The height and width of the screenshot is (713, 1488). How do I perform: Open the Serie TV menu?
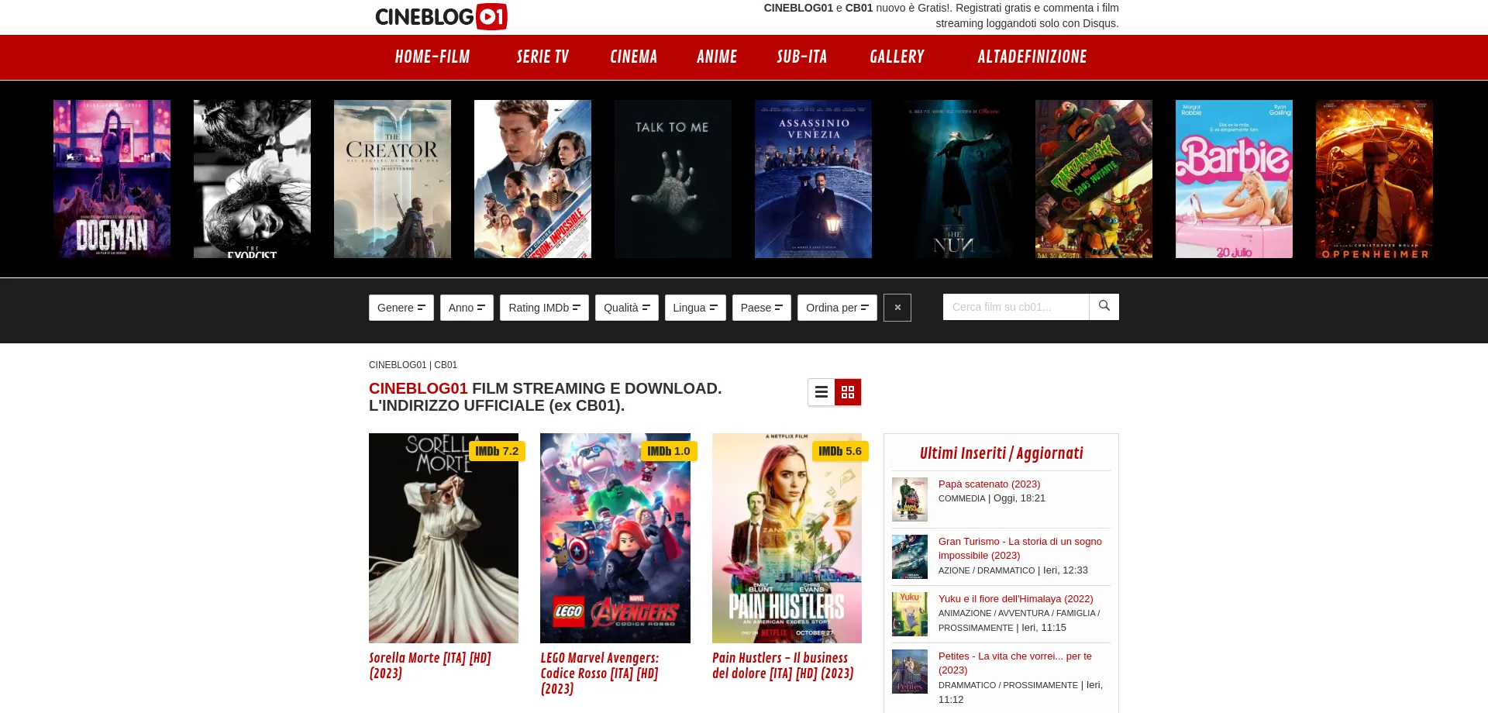(x=542, y=57)
